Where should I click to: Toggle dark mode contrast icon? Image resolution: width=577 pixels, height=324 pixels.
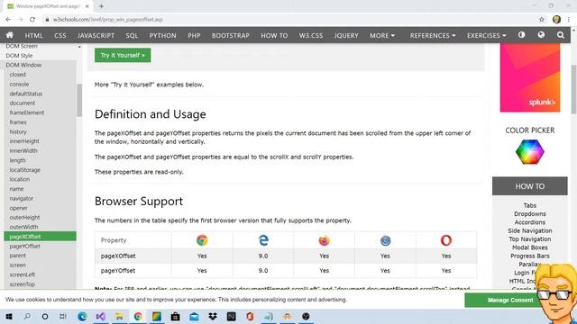(521, 35)
